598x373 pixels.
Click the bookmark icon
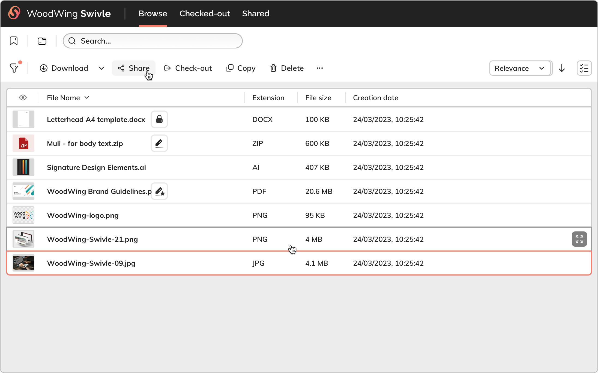[14, 41]
